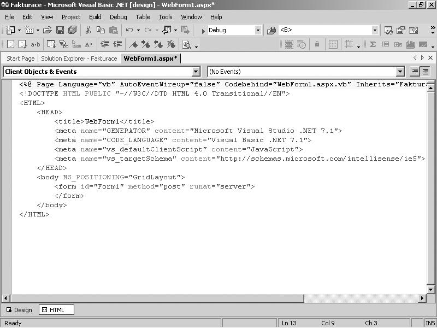Toggle the Snap to Grid icon
This screenshot has height=328, width=437.
[x=349, y=44]
